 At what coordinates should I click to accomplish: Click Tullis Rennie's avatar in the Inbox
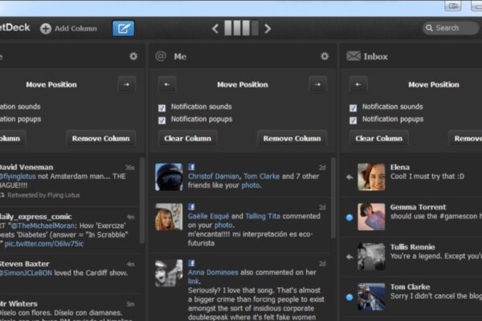click(x=371, y=257)
